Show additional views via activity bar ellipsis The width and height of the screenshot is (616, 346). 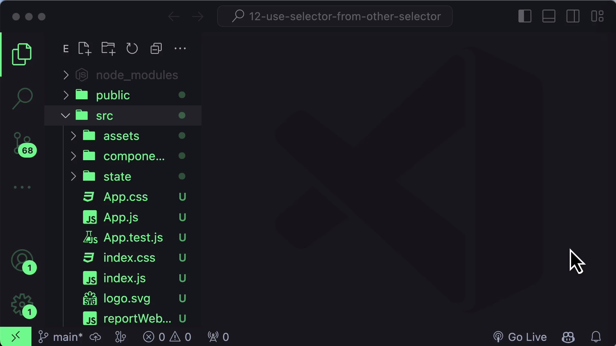coord(22,187)
